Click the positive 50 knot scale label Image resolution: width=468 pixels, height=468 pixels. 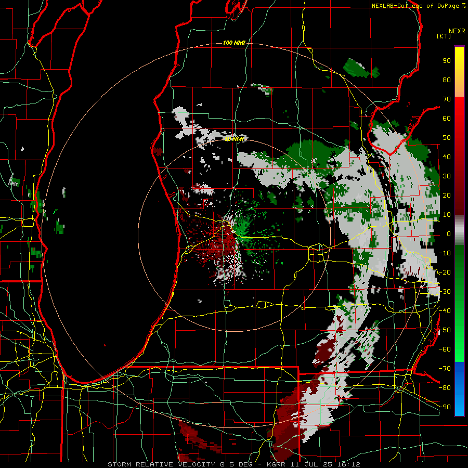[447, 138]
